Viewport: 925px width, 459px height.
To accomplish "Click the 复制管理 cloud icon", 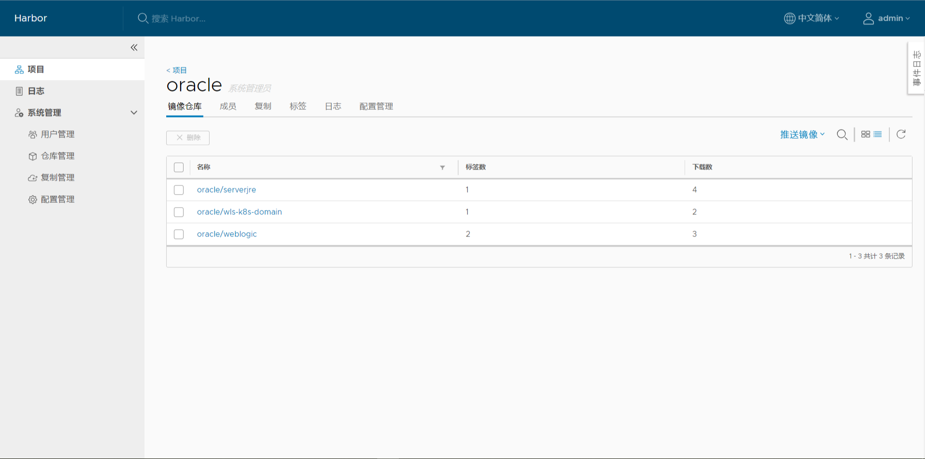I will coord(33,178).
